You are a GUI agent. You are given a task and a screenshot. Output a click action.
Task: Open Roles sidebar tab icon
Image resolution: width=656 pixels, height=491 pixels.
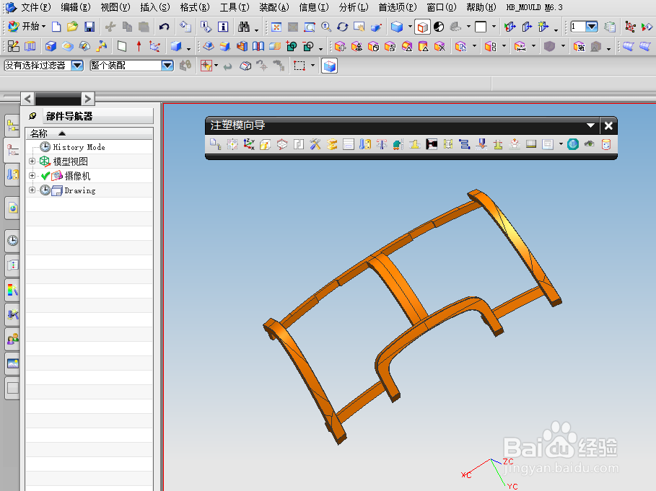(x=12, y=339)
